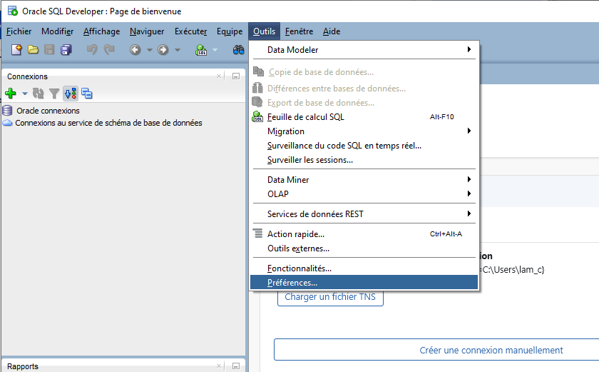Click the collapse all icon in Connexions
This screenshot has width=599, height=372.
[87, 94]
